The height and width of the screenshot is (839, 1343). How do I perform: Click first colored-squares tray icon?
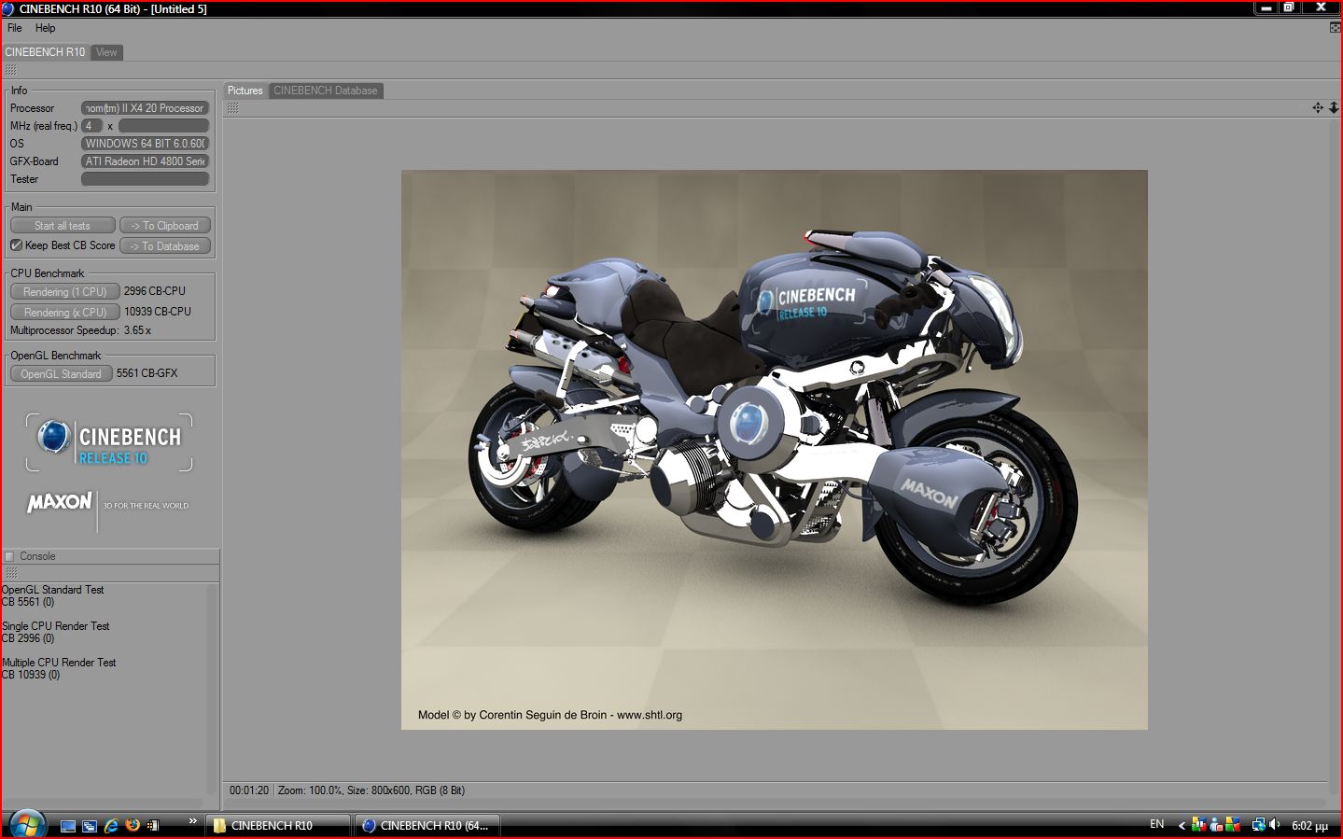click(x=1199, y=825)
